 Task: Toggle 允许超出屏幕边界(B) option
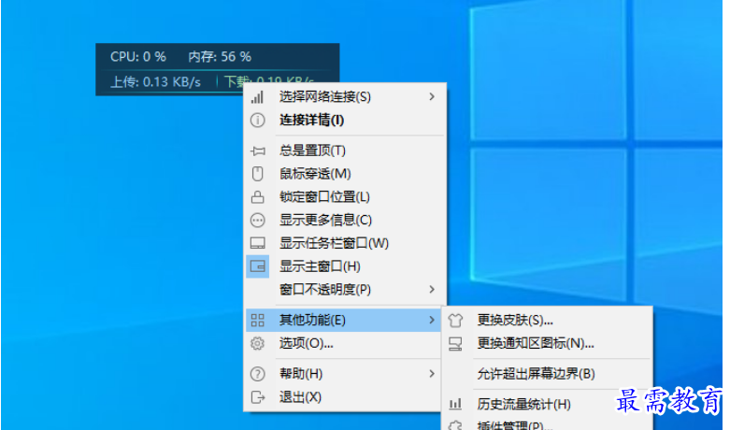coord(547,374)
